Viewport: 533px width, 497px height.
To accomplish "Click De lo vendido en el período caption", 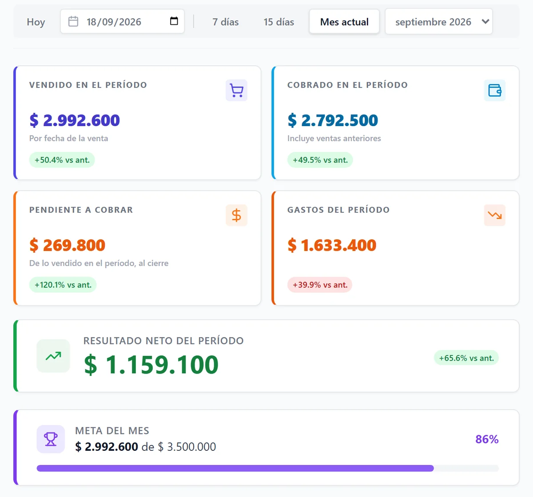I will pos(99,263).
